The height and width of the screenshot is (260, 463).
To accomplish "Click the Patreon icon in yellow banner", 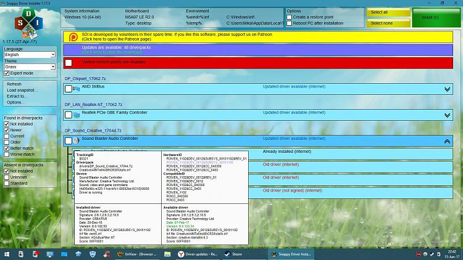I will 73,37.
